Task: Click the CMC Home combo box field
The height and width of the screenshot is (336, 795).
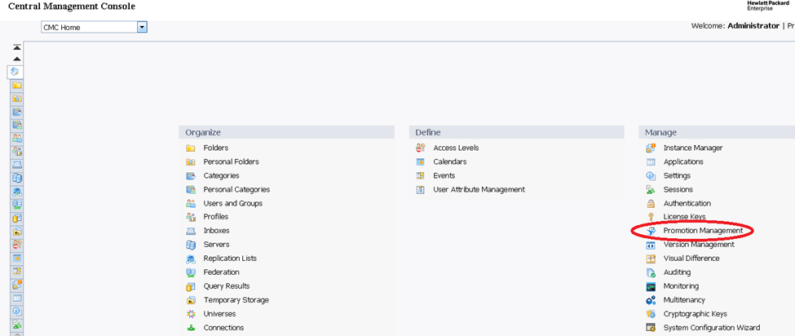Action: [88, 27]
